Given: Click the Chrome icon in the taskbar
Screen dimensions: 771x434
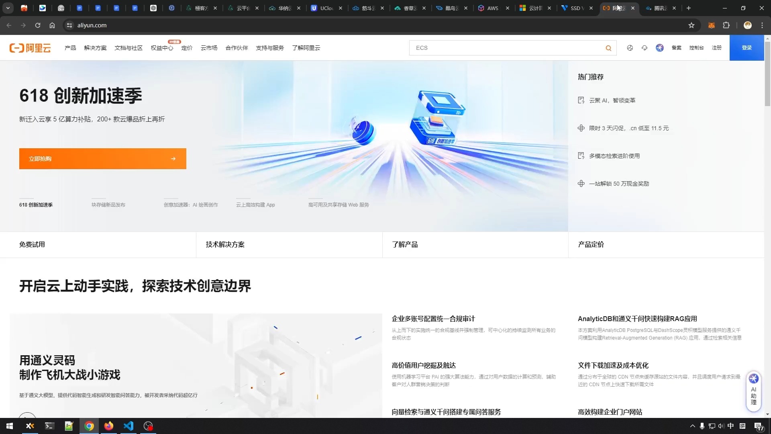Looking at the screenshot, I should [89, 426].
